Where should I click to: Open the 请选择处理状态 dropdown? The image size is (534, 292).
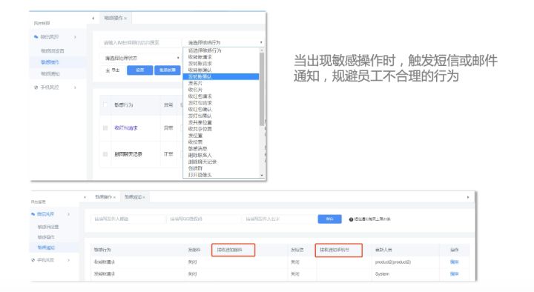[141, 59]
